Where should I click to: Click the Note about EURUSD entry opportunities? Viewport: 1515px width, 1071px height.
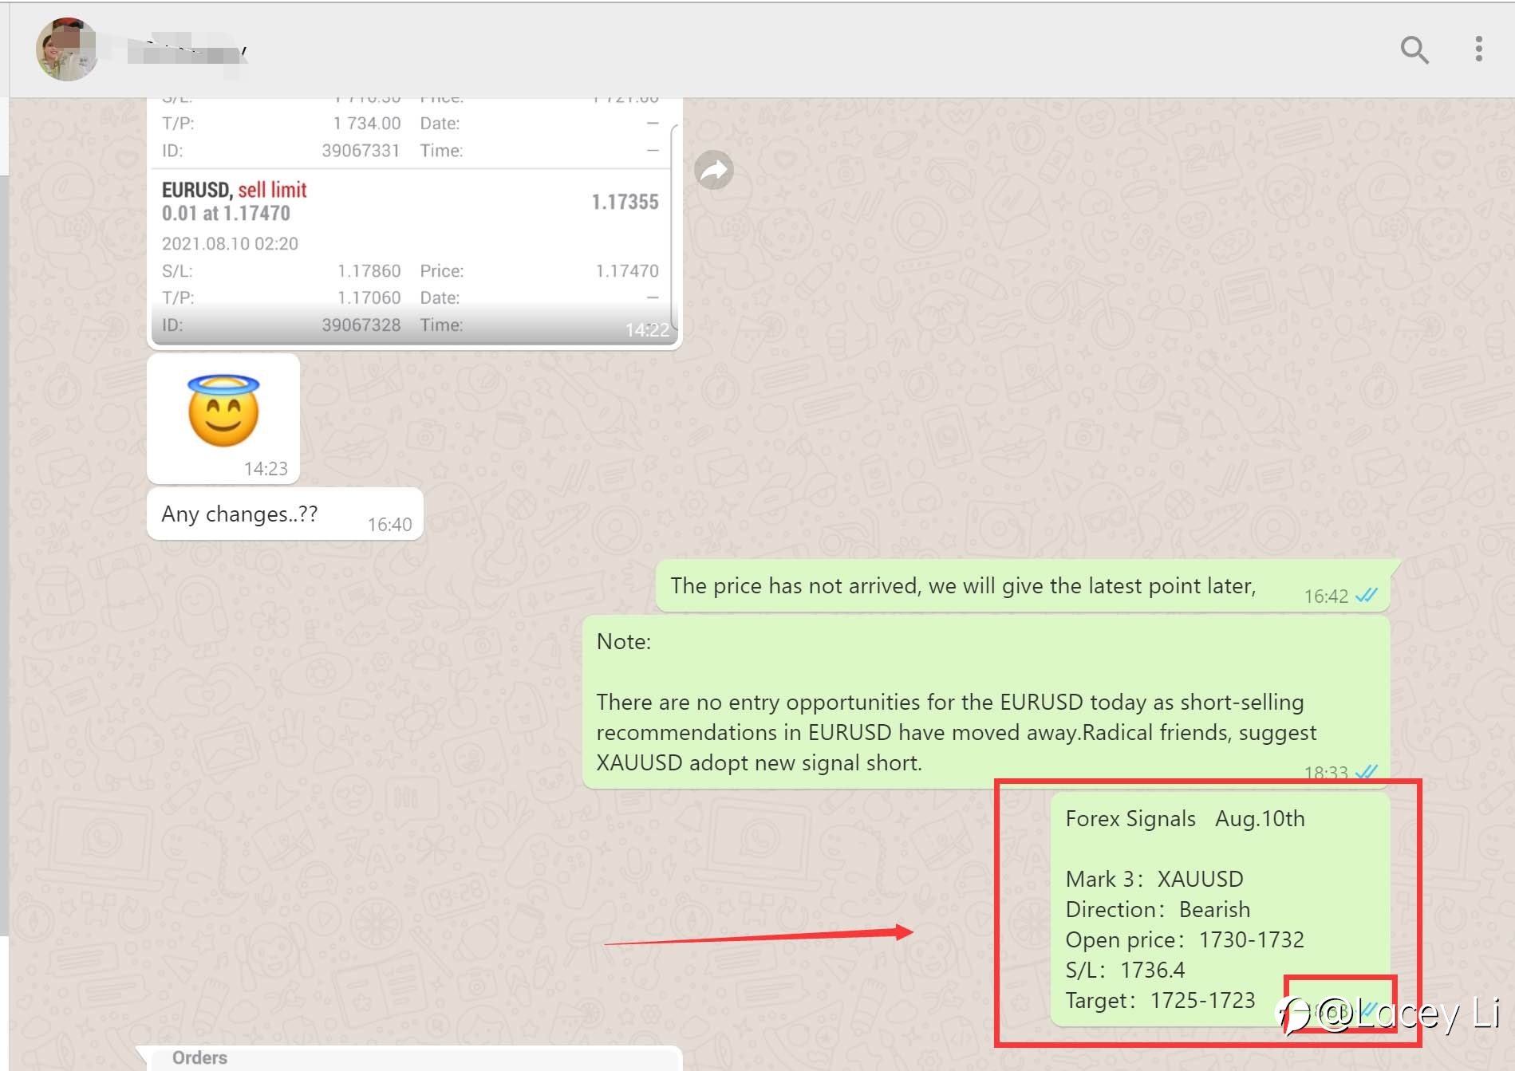(x=986, y=702)
